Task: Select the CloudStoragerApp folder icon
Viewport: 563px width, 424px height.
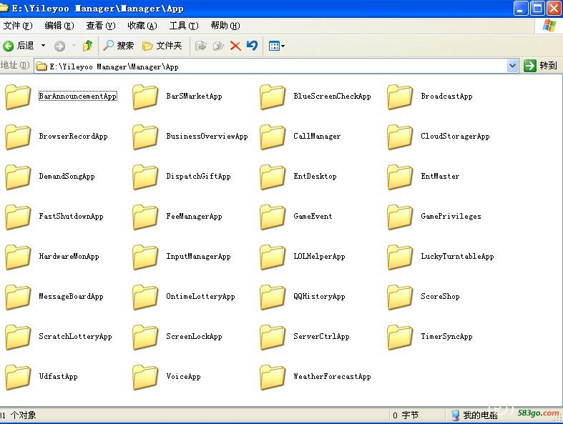Action: coord(400,137)
